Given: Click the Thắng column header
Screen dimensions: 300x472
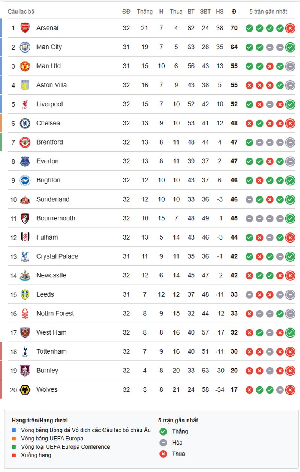Looking at the screenshot, I should coord(145,12).
